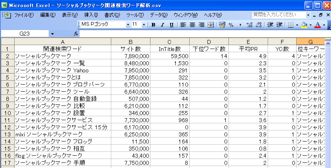Select cell with value 4.9
The height and width of the screenshot is (168, 331).
[x=248, y=56]
